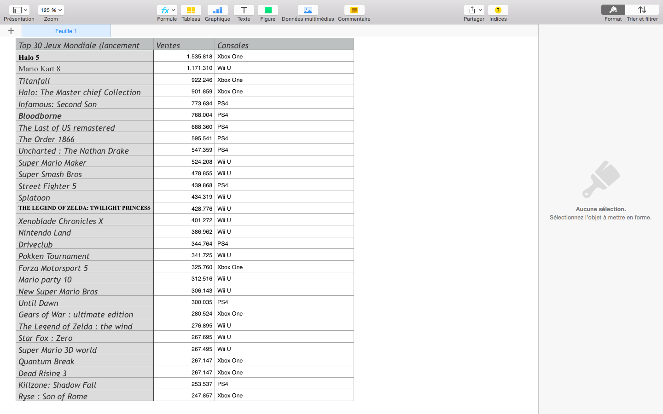Open the Présentation view menu

click(x=19, y=10)
